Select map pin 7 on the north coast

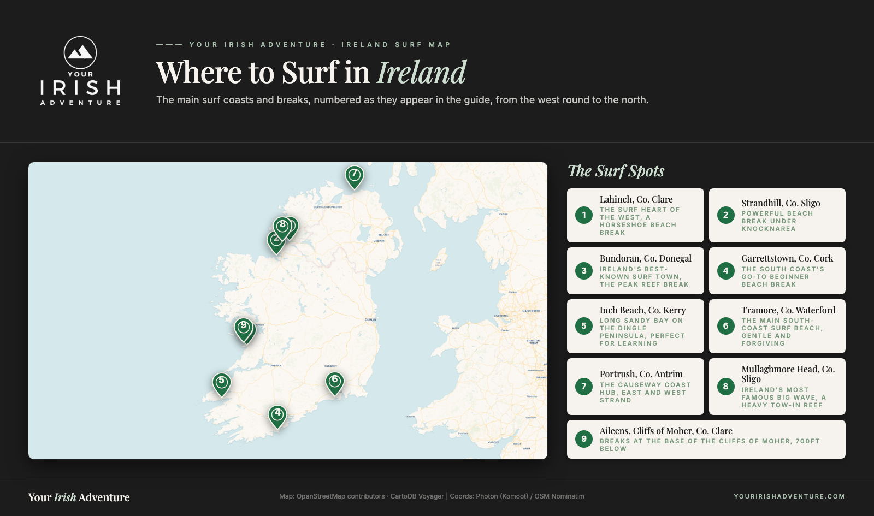[355, 177]
